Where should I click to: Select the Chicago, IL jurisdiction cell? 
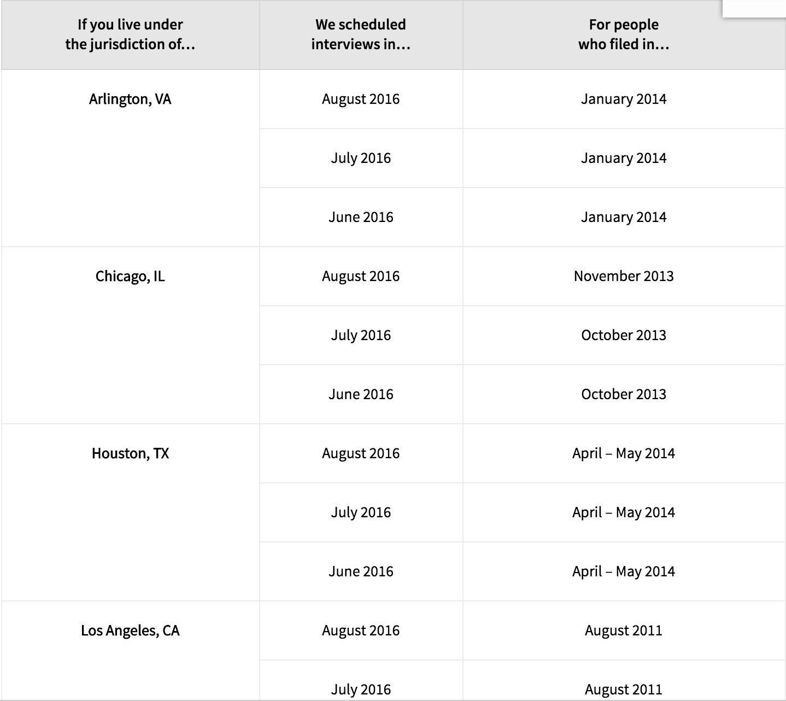130,276
